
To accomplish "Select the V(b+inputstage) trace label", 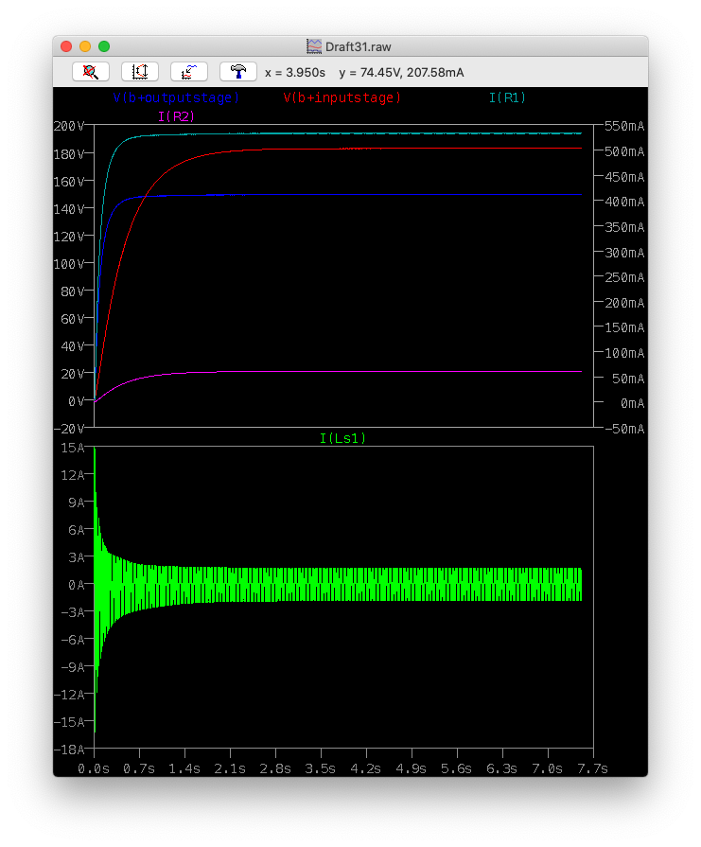I will (x=342, y=97).
